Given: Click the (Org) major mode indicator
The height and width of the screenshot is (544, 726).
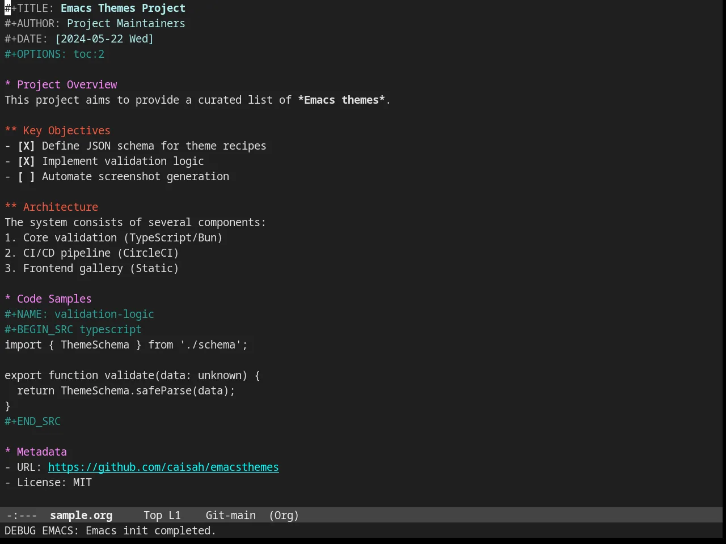Looking at the screenshot, I should (x=284, y=515).
